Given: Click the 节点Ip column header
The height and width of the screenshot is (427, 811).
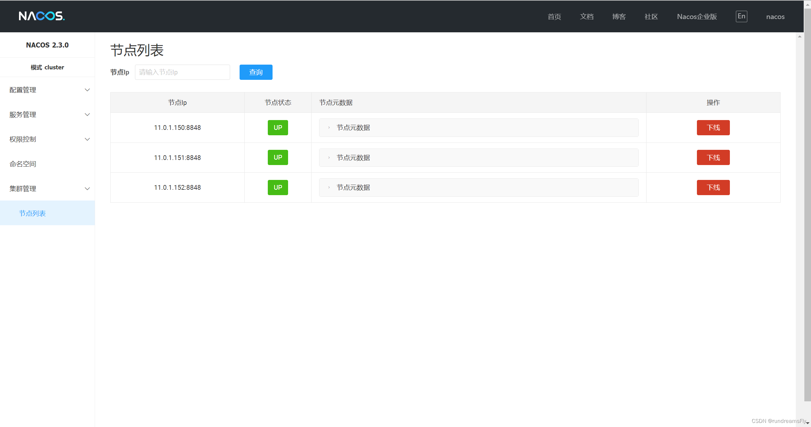Looking at the screenshot, I should [x=177, y=103].
